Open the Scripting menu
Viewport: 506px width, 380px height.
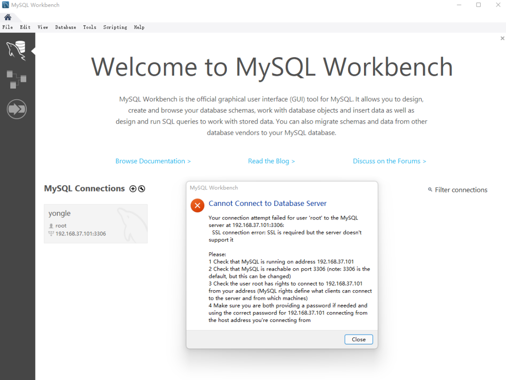tap(115, 28)
